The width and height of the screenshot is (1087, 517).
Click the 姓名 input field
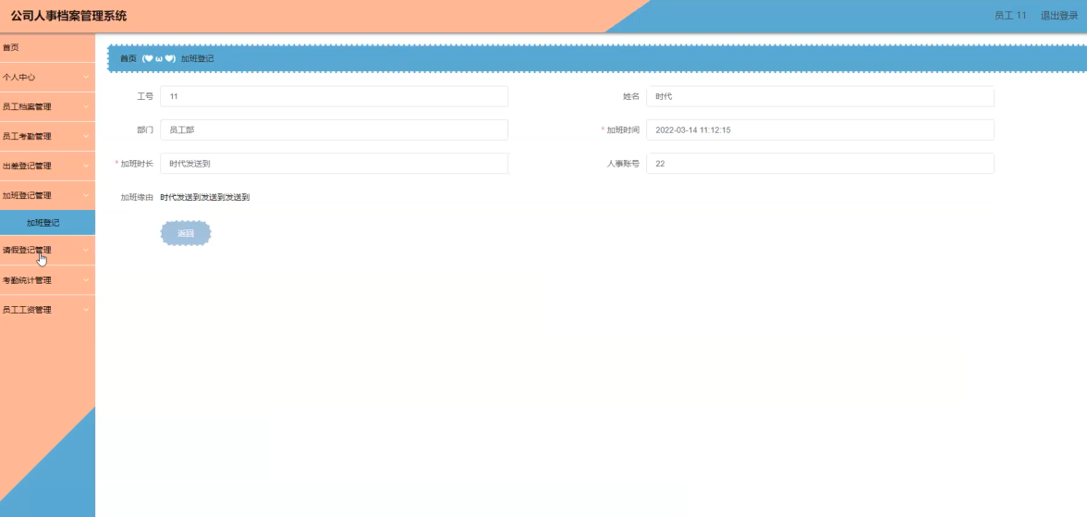click(820, 96)
